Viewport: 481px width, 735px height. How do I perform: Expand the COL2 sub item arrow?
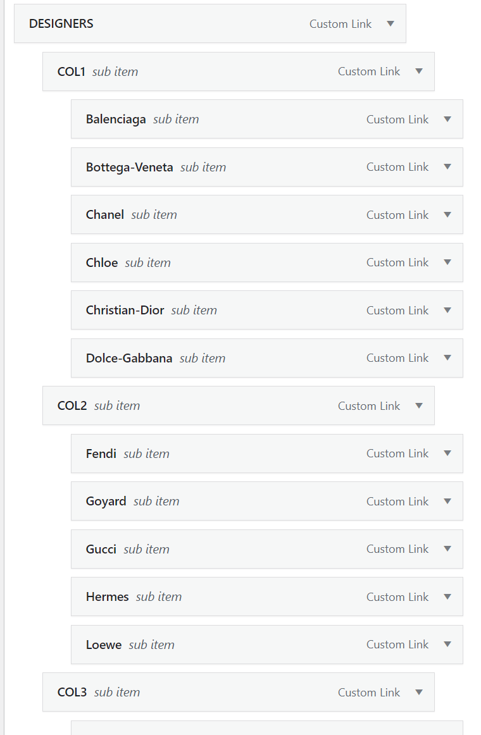(x=419, y=405)
